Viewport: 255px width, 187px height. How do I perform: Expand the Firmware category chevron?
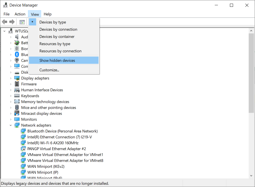coord(11,84)
